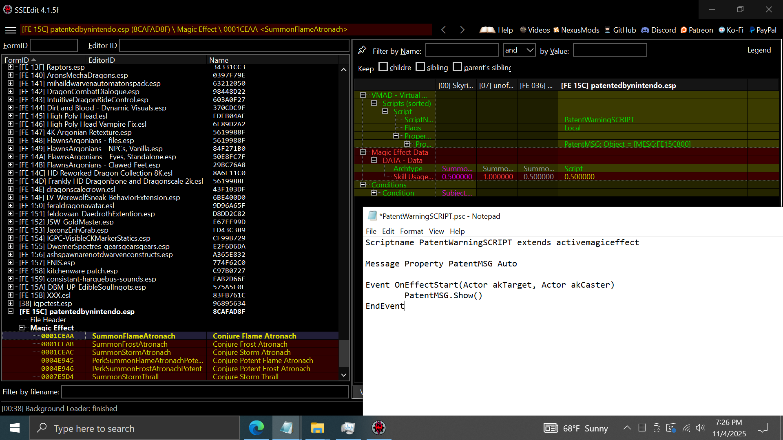Click the pin icon beside Filter by Name
The width and height of the screenshot is (783, 440).
(362, 50)
